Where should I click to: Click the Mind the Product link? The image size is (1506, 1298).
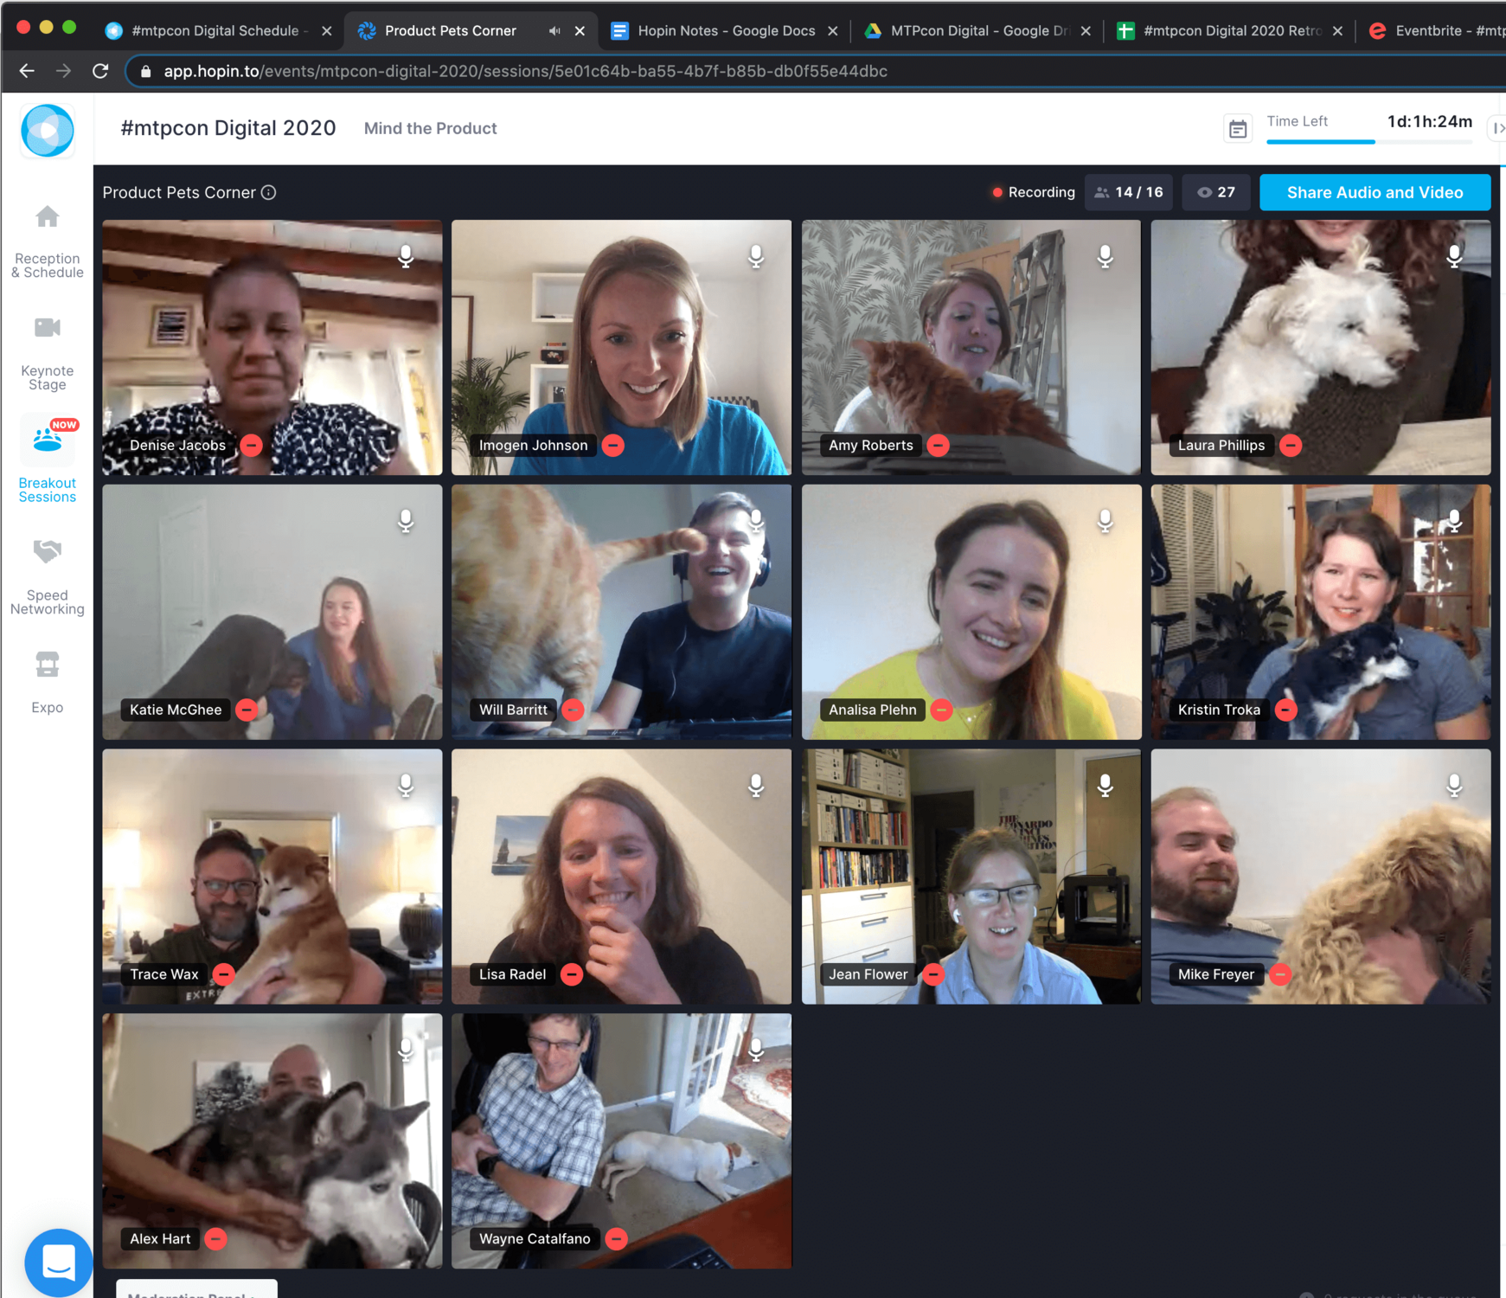click(430, 128)
